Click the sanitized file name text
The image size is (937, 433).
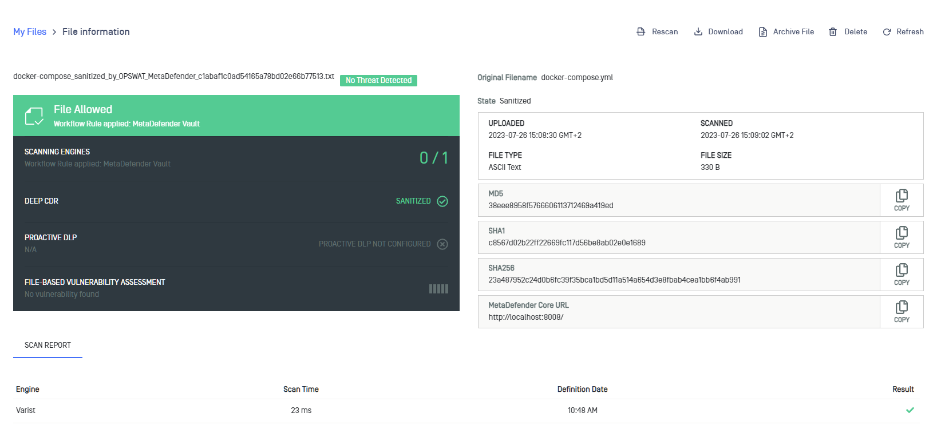tap(173, 77)
